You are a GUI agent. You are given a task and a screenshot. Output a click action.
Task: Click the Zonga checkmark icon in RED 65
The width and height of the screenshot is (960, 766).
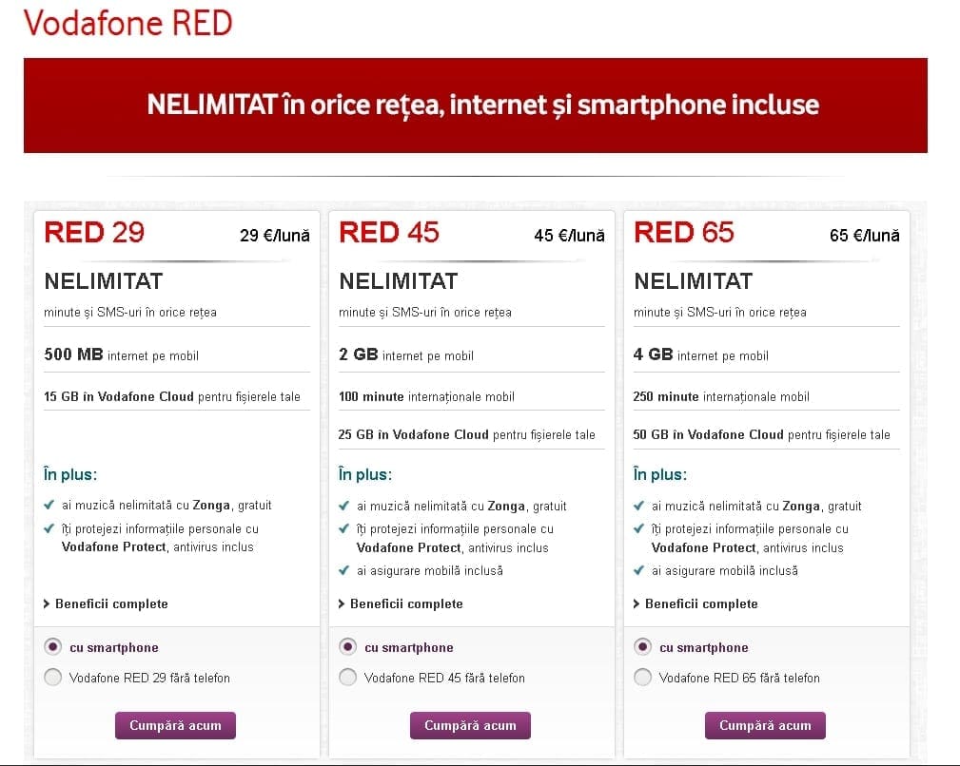click(639, 506)
